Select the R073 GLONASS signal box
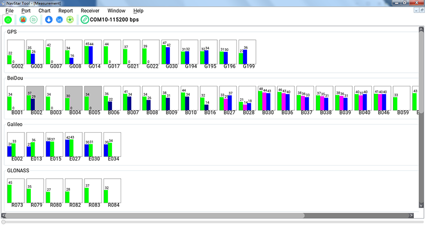This screenshot has width=425, height=226. (x=16, y=192)
